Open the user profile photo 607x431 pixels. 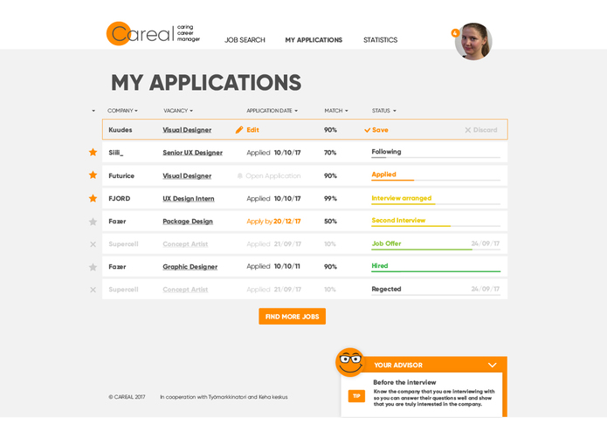(x=473, y=41)
